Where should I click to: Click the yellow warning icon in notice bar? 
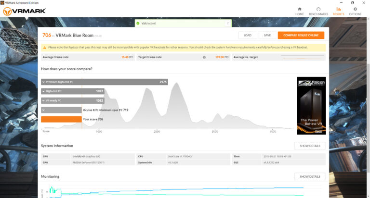coord(44,48)
